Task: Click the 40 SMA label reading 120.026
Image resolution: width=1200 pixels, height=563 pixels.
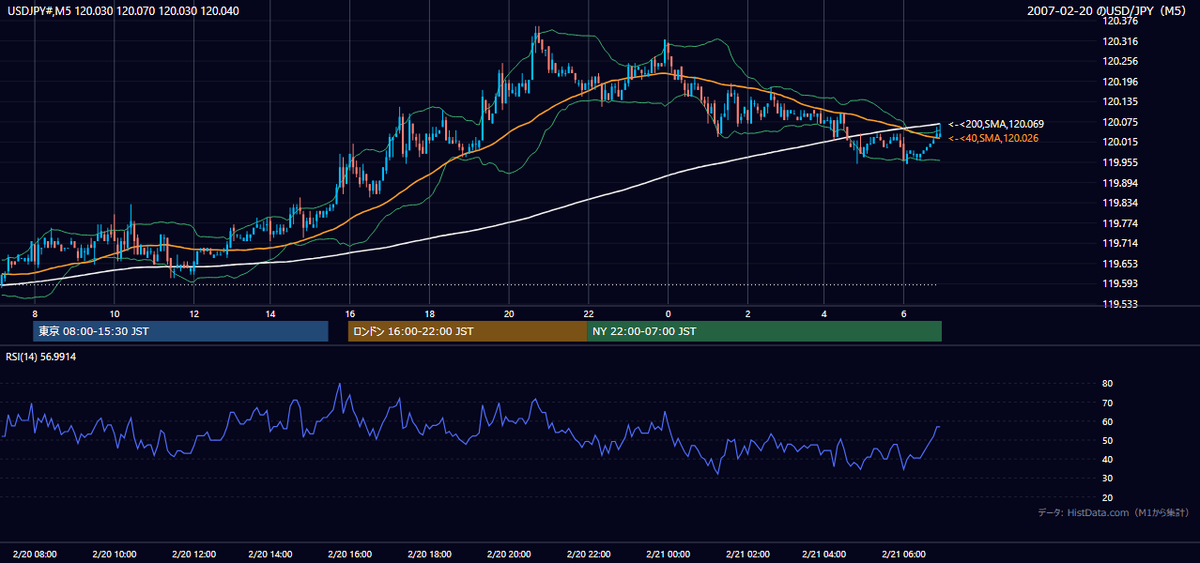Action: 992,138
